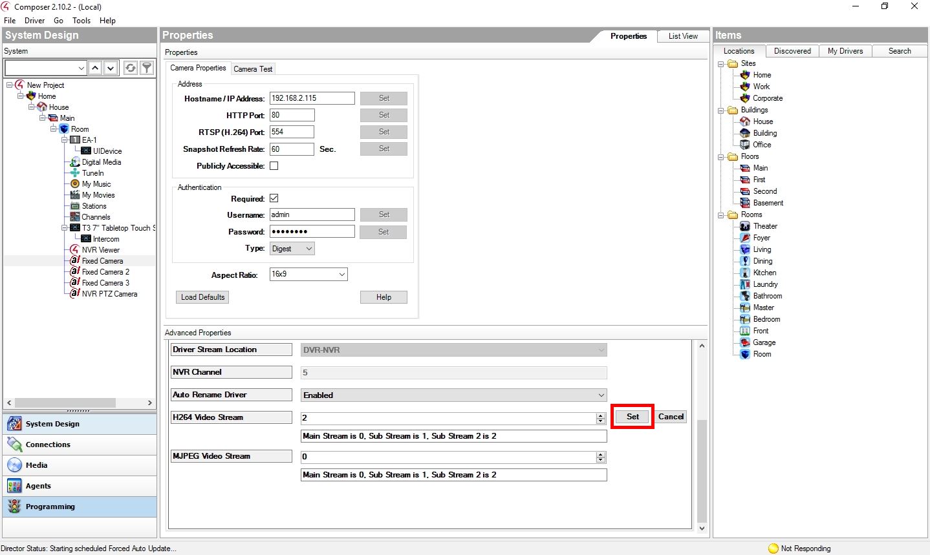The height and width of the screenshot is (555, 930).
Task: Collapse the Sites folder in Items
Action: click(x=721, y=63)
